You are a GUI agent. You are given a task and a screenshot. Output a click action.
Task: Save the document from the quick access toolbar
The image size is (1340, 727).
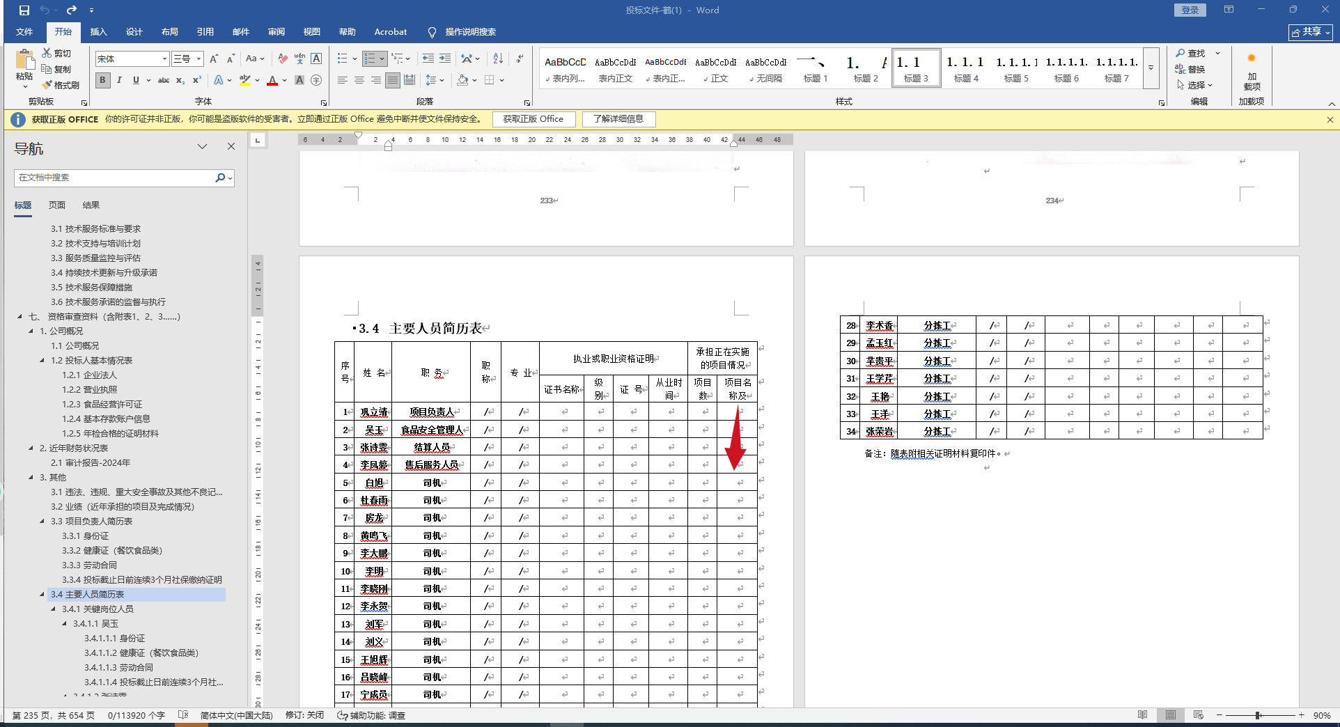[x=24, y=10]
